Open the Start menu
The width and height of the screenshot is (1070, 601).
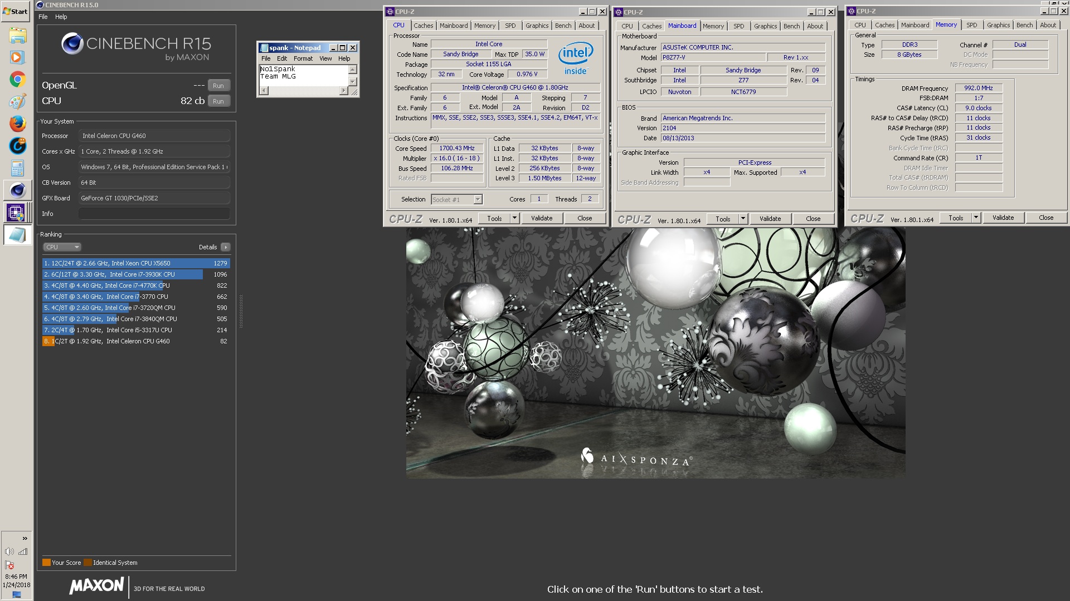(x=16, y=11)
